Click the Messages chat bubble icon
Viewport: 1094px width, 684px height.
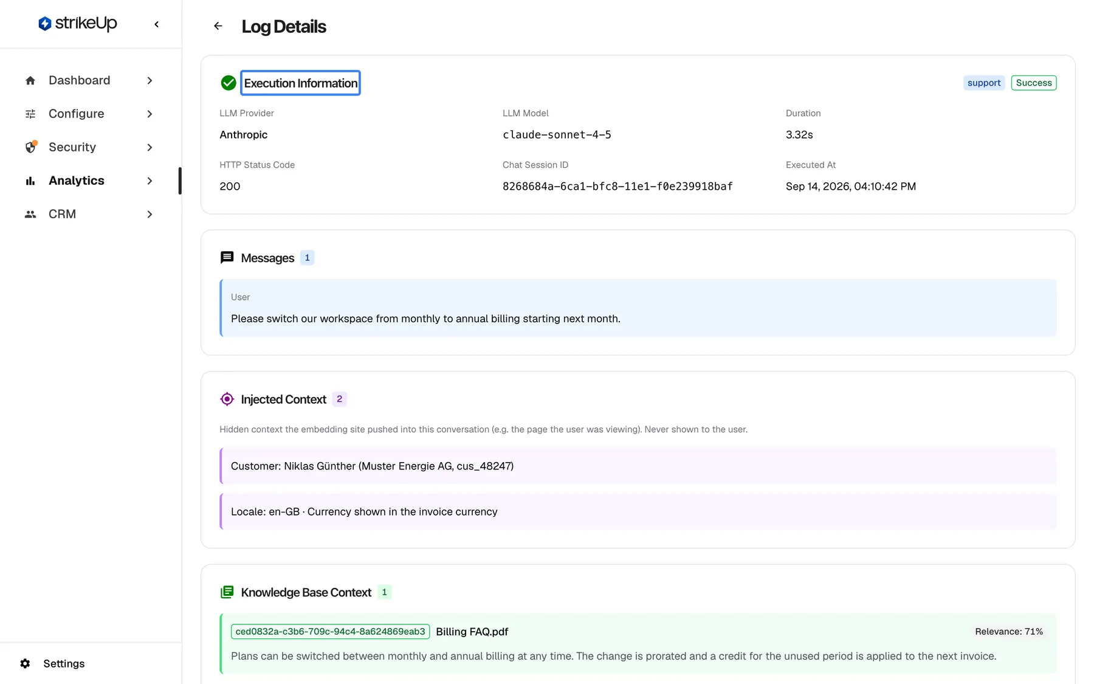pos(227,258)
